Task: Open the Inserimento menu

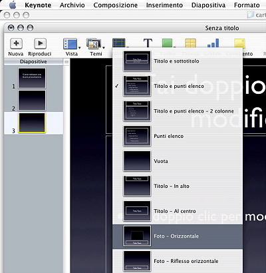Action: click(x=164, y=5)
